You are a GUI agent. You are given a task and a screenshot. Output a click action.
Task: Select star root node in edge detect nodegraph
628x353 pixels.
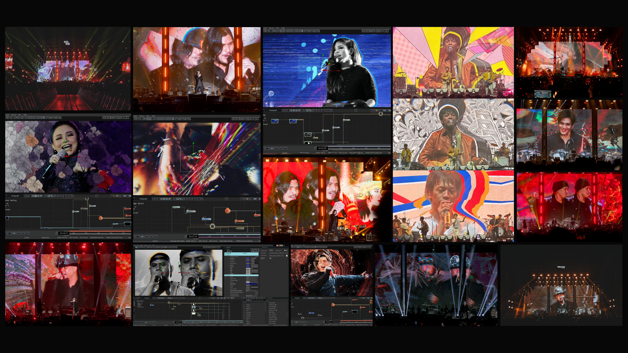(x=212, y=226)
